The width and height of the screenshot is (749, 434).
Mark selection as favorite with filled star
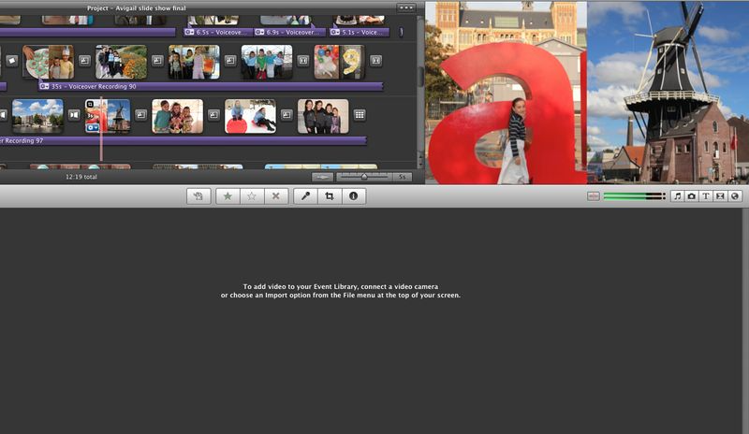(228, 196)
